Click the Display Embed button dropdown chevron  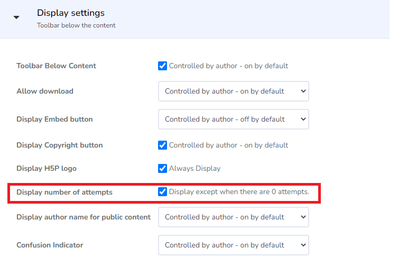tap(303, 119)
